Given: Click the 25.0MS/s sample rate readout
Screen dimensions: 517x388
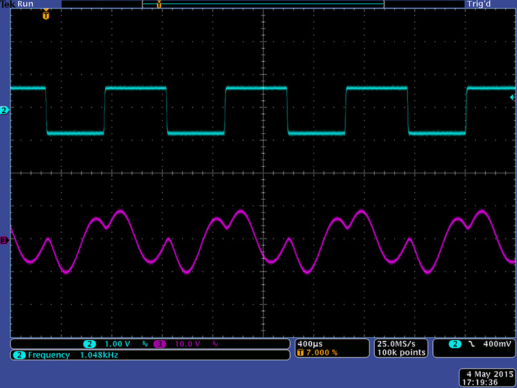Looking at the screenshot, I should pos(401,343).
